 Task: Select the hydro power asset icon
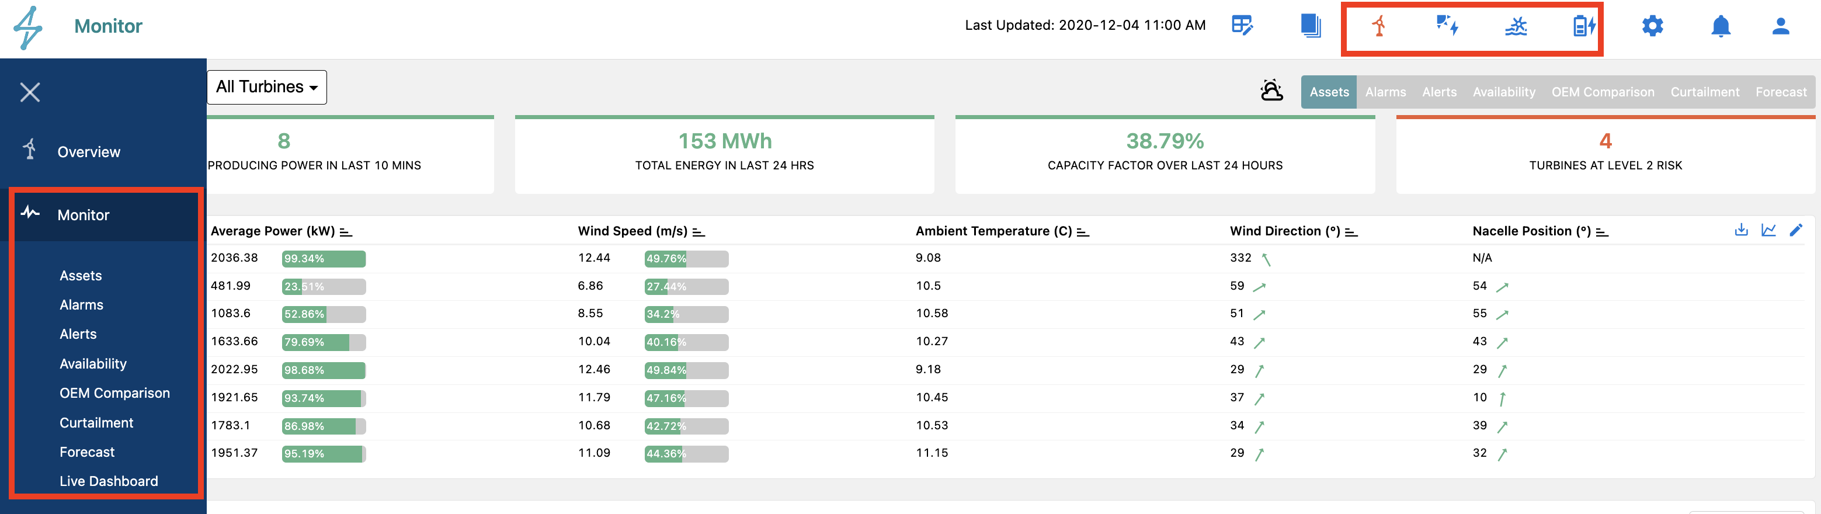tap(1516, 27)
